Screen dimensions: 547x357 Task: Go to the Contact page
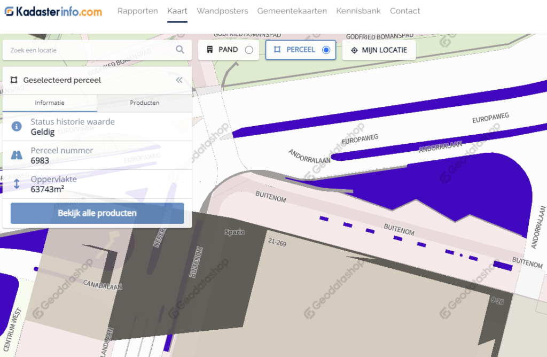click(x=404, y=11)
